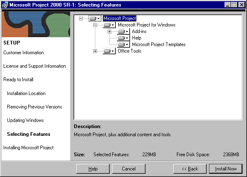Click Removing Previous Versions step
The image size is (247, 177).
click(x=35, y=107)
